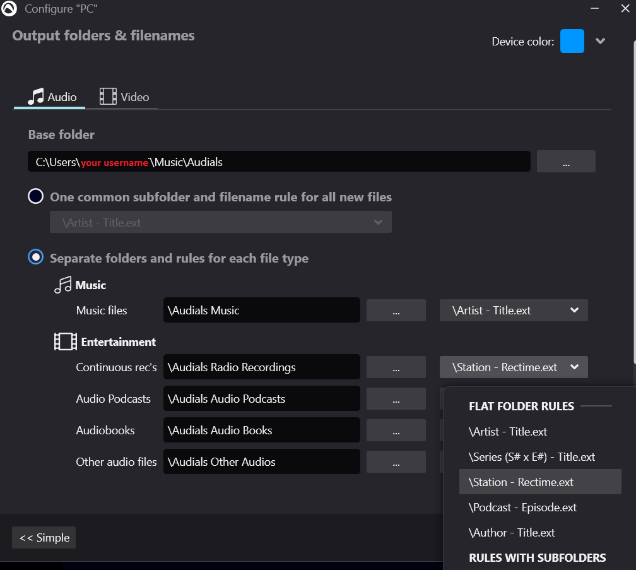Choose \Station - Rectime.ext in the list
636x570 pixels.
point(540,482)
